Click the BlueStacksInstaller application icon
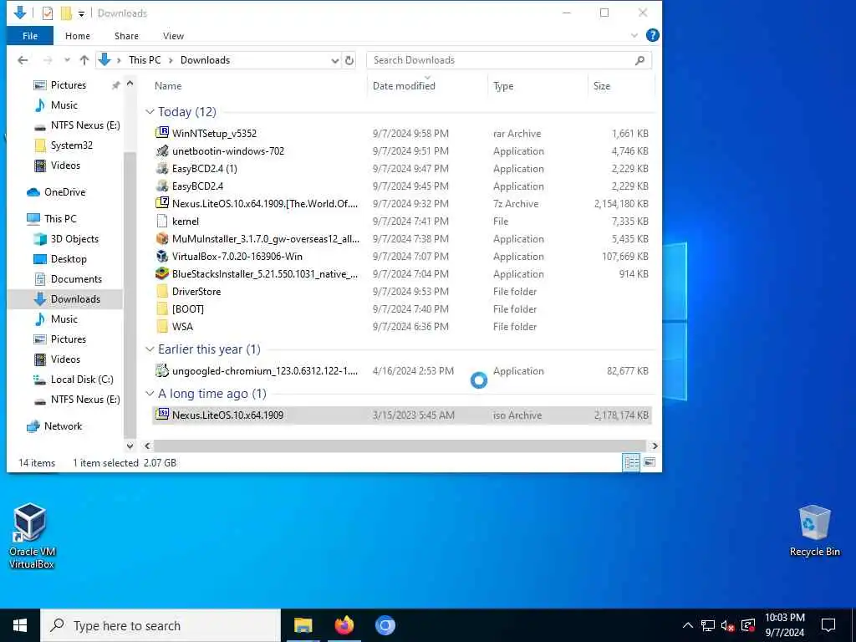This screenshot has width=856, height=642. (162, 273)
